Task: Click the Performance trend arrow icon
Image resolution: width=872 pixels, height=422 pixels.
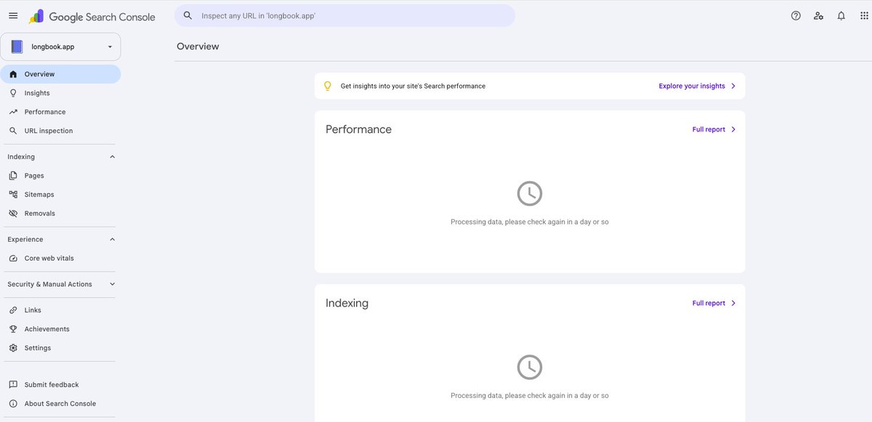Action: click(13, 112)
